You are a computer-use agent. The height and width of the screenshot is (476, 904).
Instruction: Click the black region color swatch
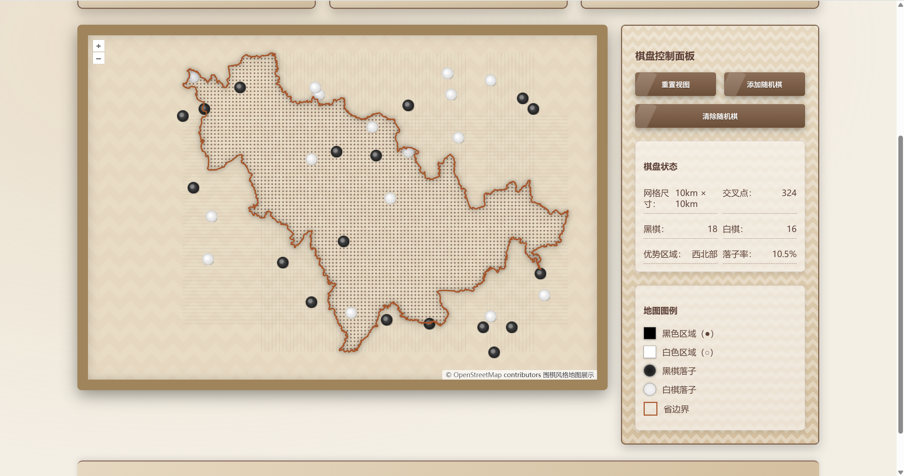coord(650,333)
